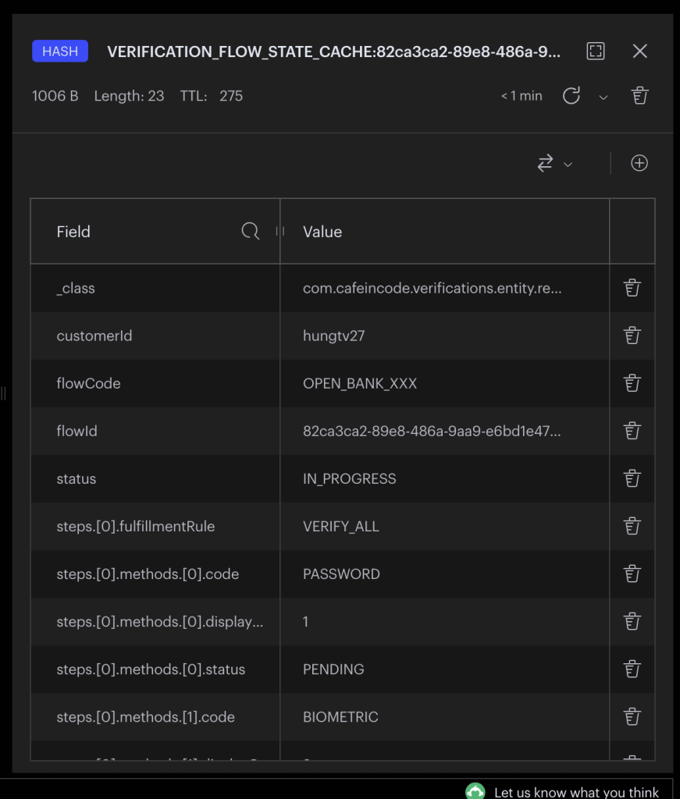This screenshot has height=799, width=680.
Task: Toggle full screen key details view
Action: pyautogui.click(x=596, y=51)
